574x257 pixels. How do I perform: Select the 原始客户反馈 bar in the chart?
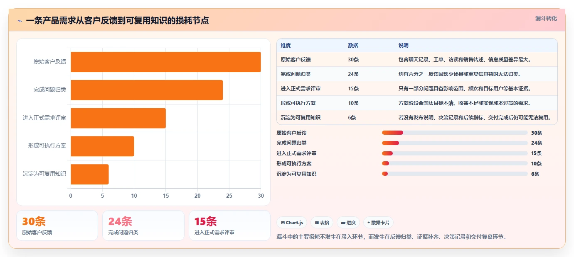coord(166,62)
